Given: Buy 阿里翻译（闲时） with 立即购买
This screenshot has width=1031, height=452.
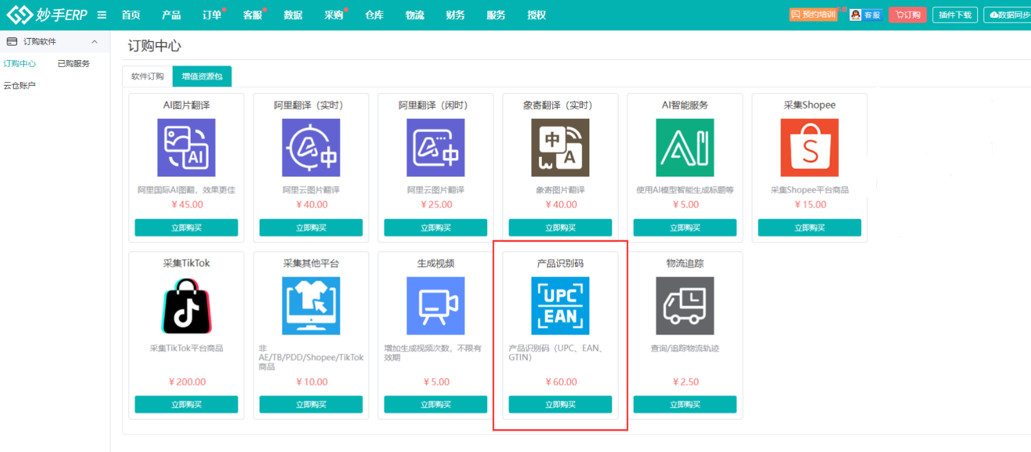Looking at the screenshot, I should (x=436, y=227).
